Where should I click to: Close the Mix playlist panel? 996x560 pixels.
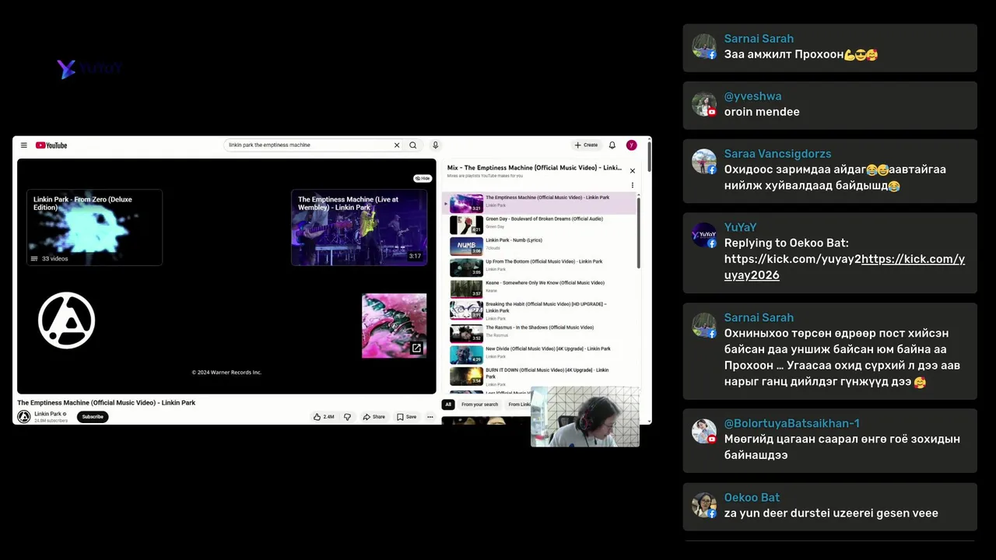point(633,170)
